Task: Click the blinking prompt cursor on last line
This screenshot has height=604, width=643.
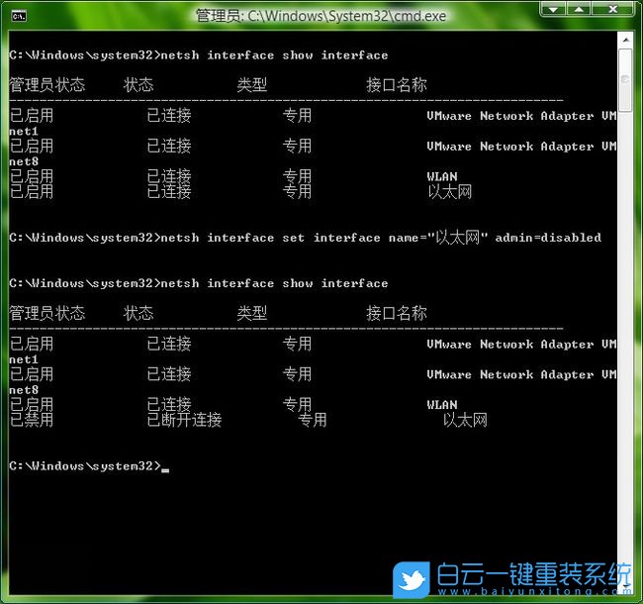Action: [x=165, y=468]
